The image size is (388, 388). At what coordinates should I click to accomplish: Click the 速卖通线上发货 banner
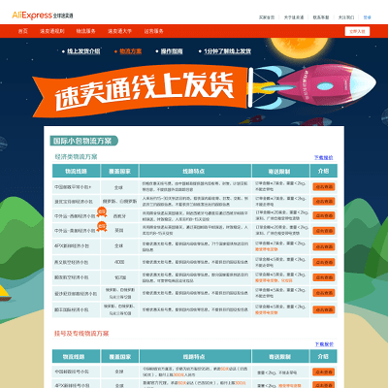click(141, 90)
